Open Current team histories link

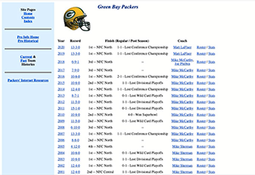click(26, 57)
